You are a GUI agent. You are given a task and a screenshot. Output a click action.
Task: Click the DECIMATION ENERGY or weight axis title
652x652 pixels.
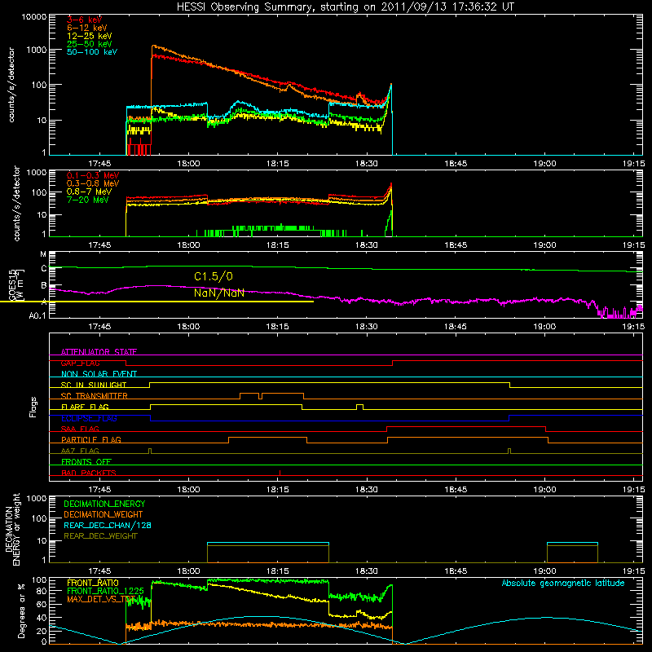tap(12, 529)
